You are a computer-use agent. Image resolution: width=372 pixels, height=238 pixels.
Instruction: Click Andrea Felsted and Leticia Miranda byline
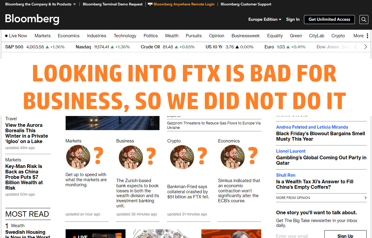pyautogui.click(x=312, y=127)
